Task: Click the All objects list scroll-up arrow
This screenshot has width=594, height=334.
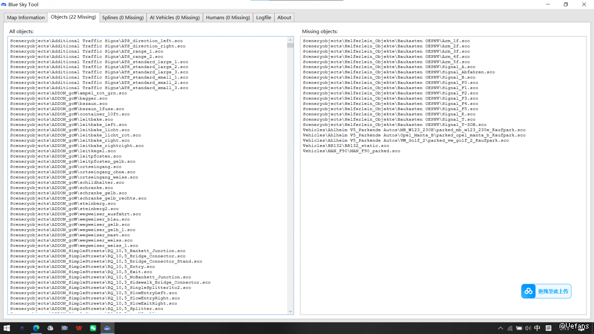Action: [290, 40]
